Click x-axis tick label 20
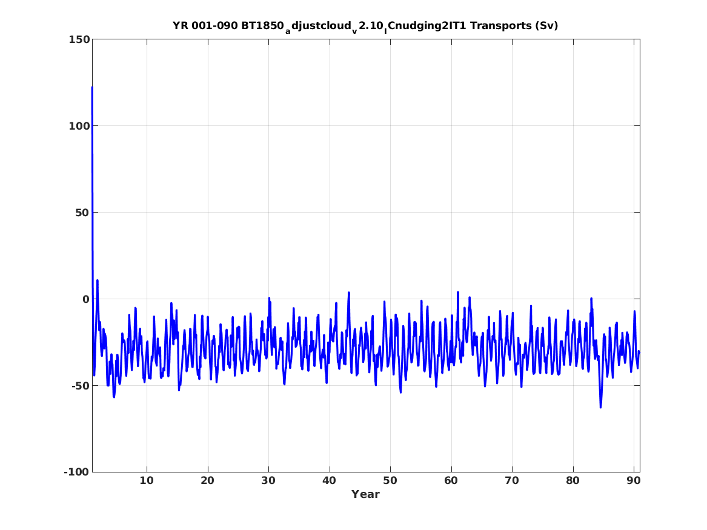 [x=207, y=481]
